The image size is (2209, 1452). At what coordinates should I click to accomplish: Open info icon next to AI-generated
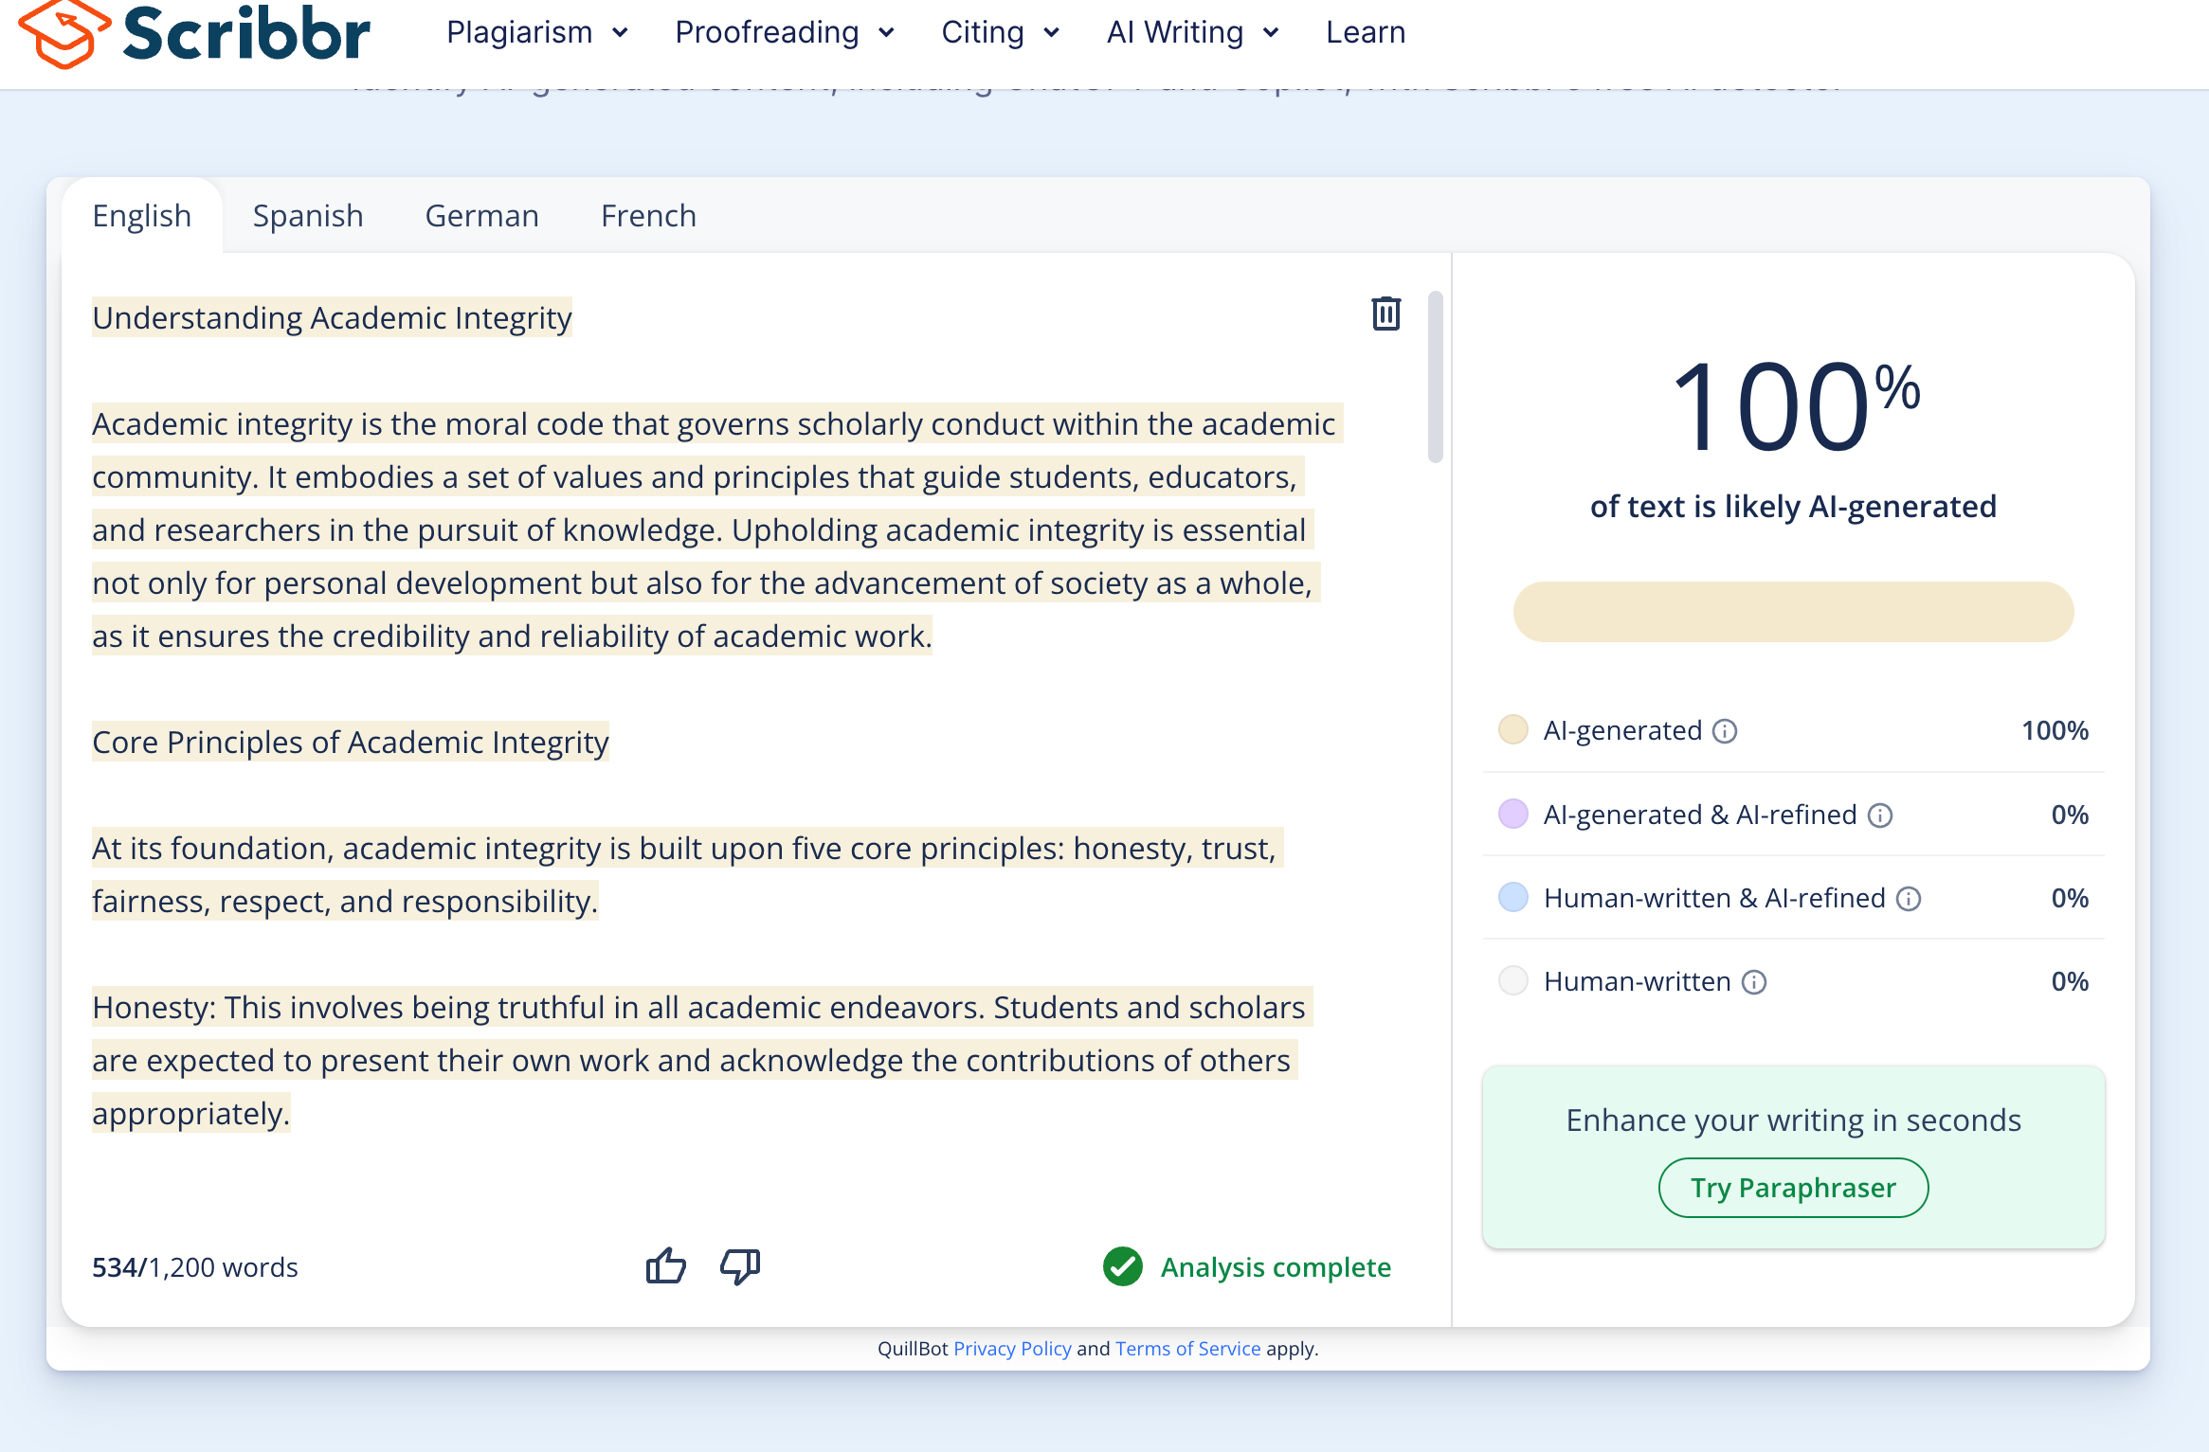pos(1725,731)
